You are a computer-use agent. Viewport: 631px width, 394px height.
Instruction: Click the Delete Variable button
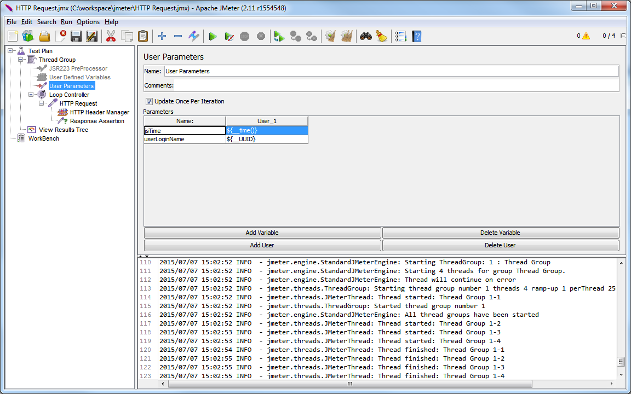click(500, 233)
